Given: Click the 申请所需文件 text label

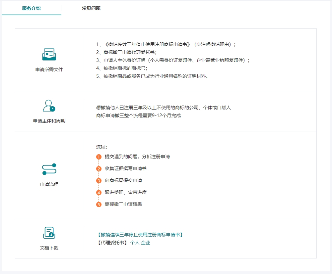Looking at the screenshot, I should 49,69.
